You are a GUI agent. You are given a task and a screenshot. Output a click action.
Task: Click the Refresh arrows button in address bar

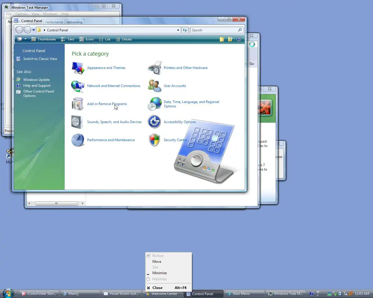coord(185,30)
